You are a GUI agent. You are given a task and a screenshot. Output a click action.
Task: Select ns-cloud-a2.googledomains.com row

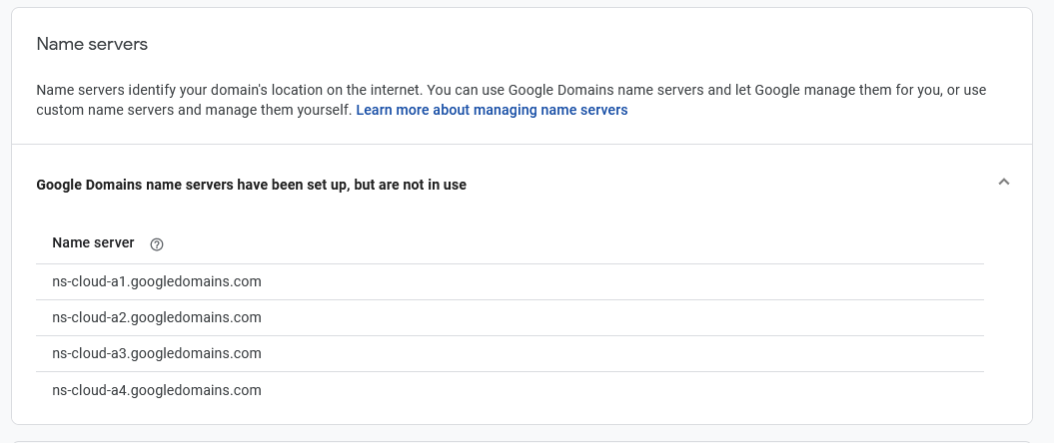point(157,317)
